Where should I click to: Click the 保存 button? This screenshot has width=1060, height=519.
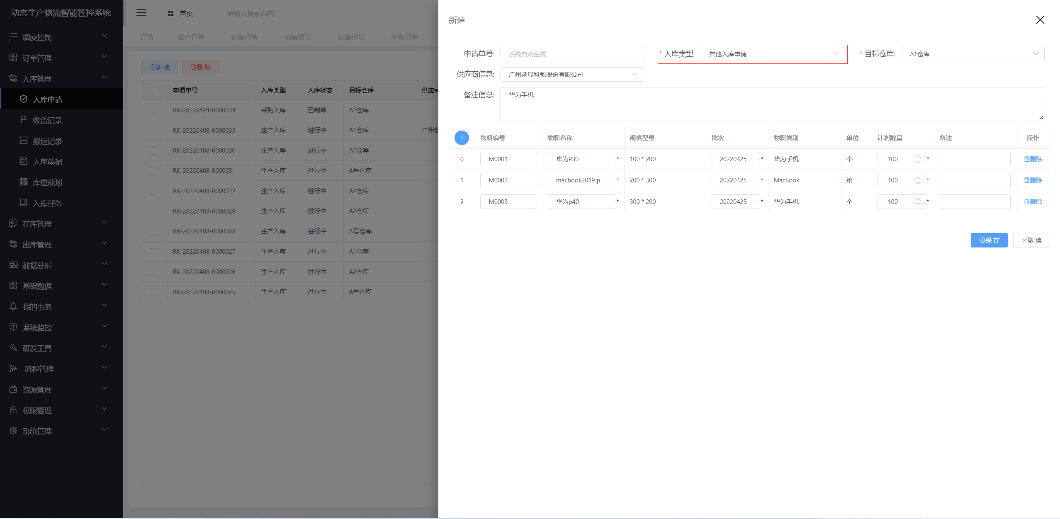tap(989, 240)
